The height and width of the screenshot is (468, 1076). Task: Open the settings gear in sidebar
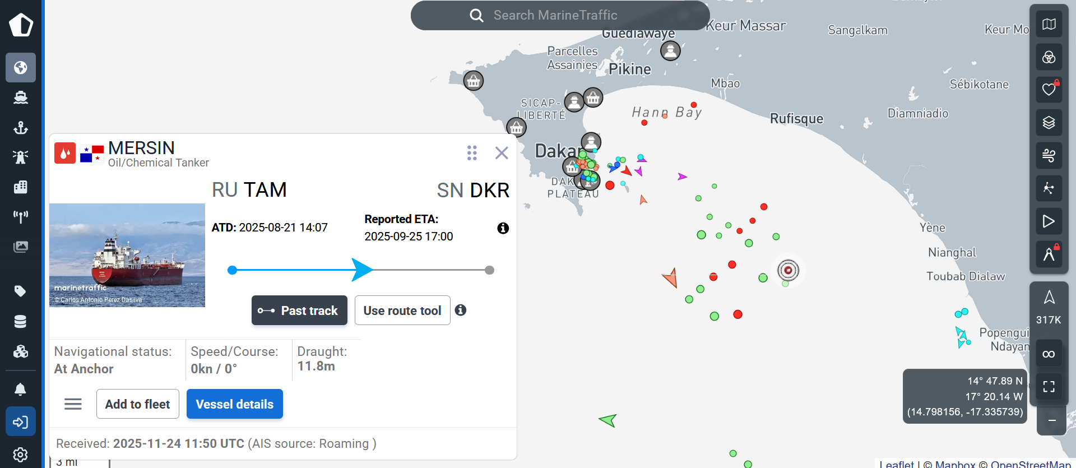(21, 454)
